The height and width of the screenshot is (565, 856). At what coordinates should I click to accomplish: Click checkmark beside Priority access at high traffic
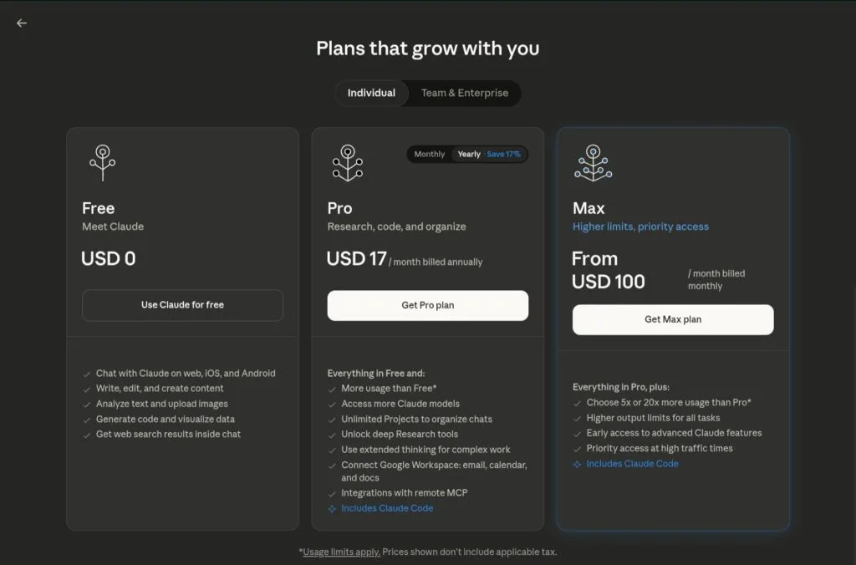577,450
